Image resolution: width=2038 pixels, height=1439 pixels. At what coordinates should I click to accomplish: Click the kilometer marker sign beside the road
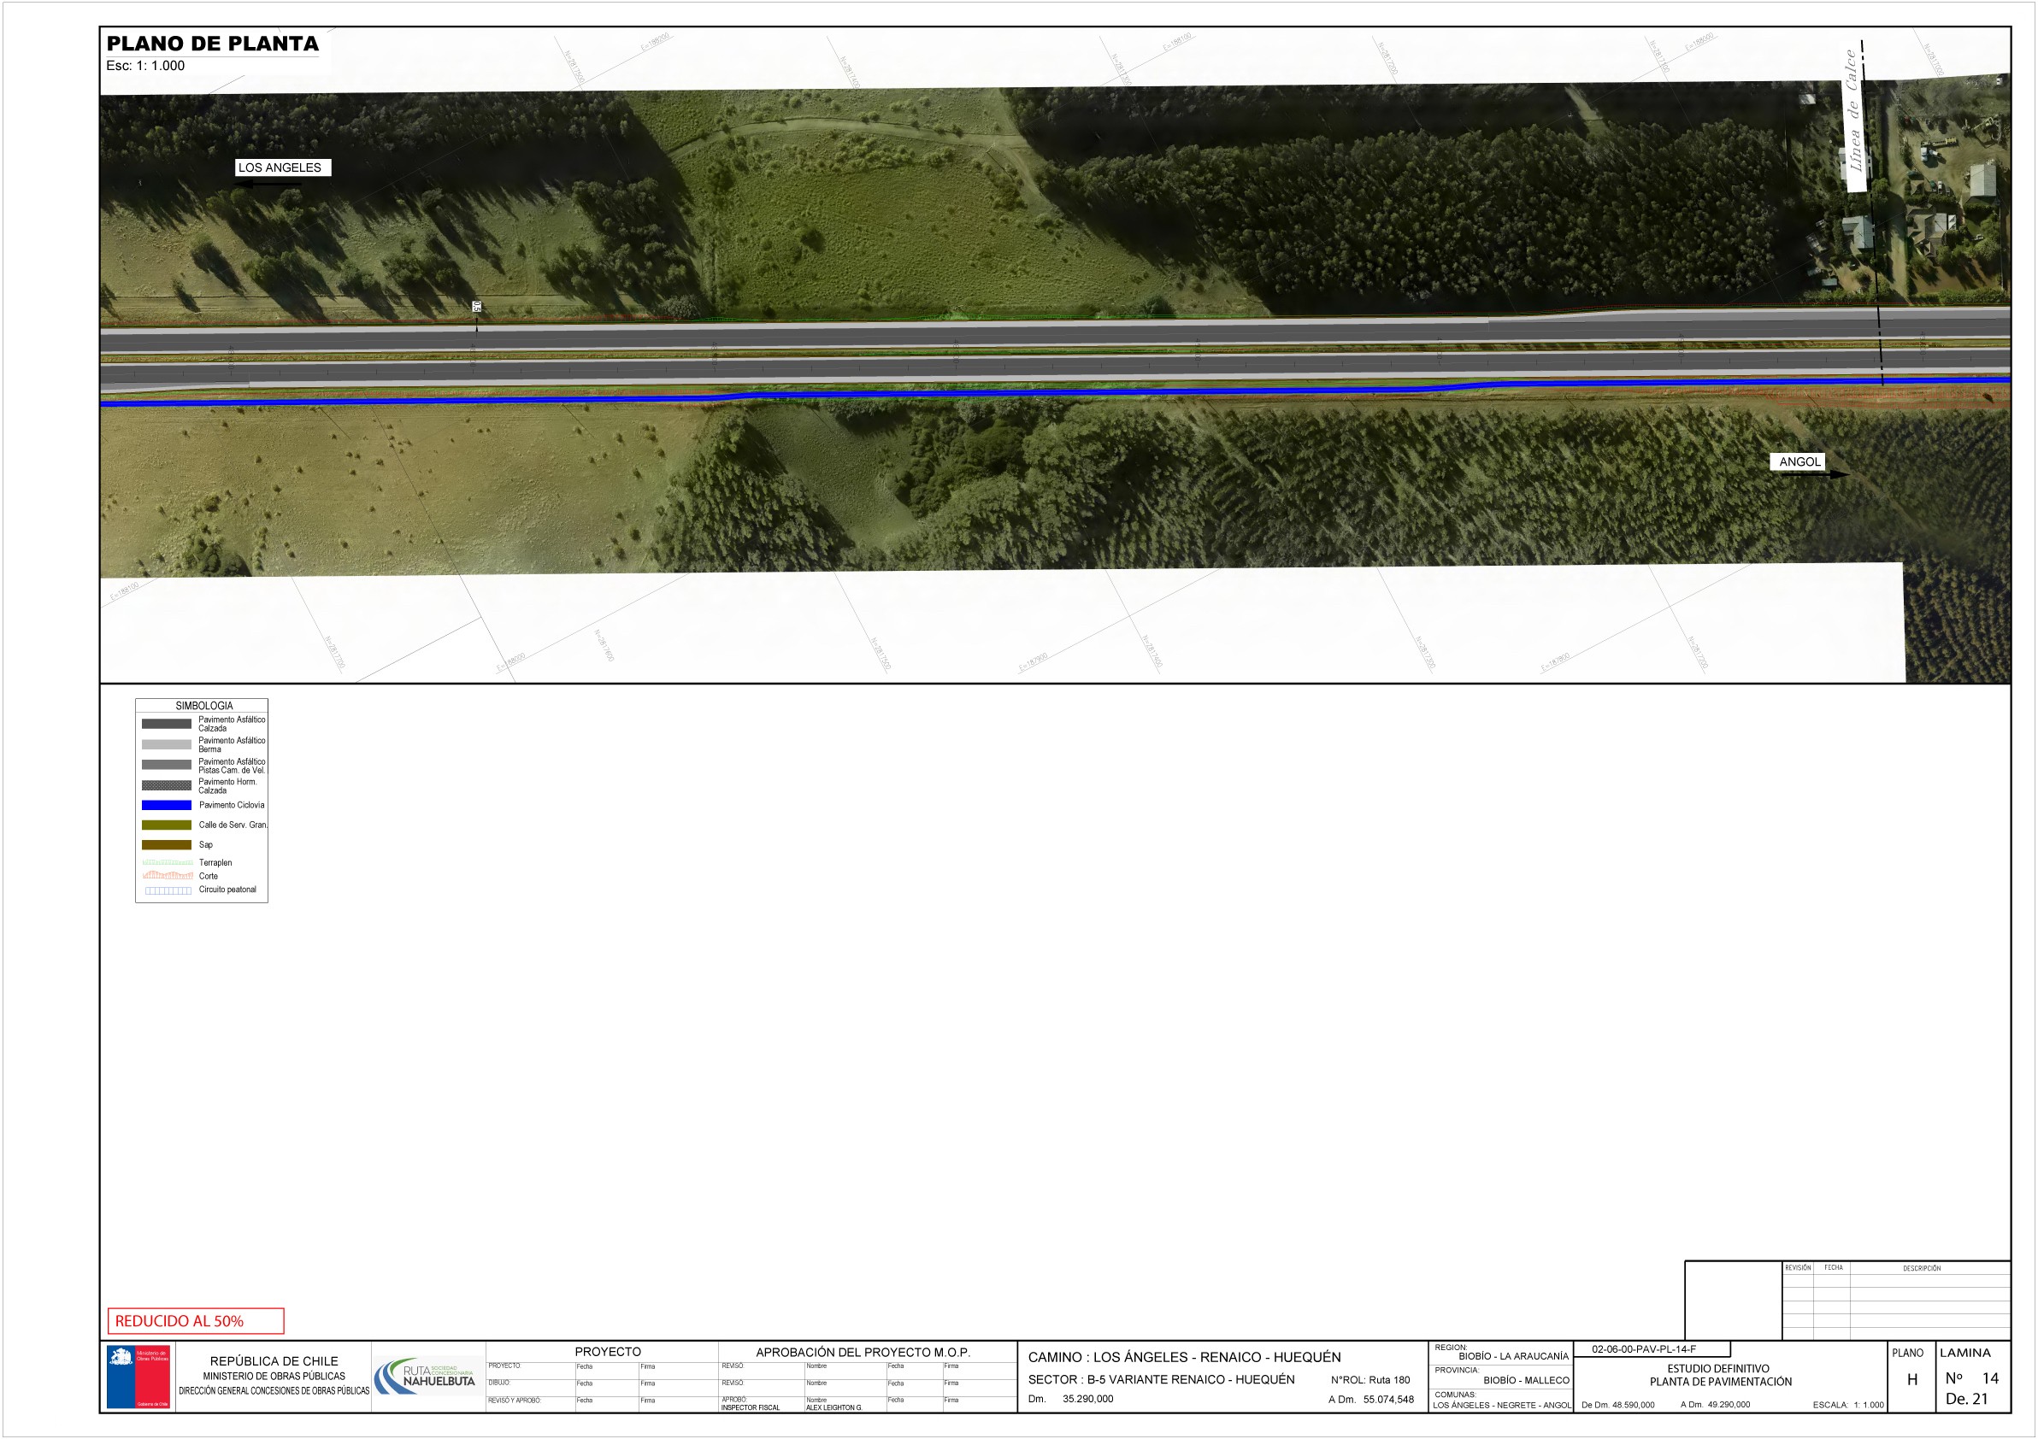click(x=477, y=307)
